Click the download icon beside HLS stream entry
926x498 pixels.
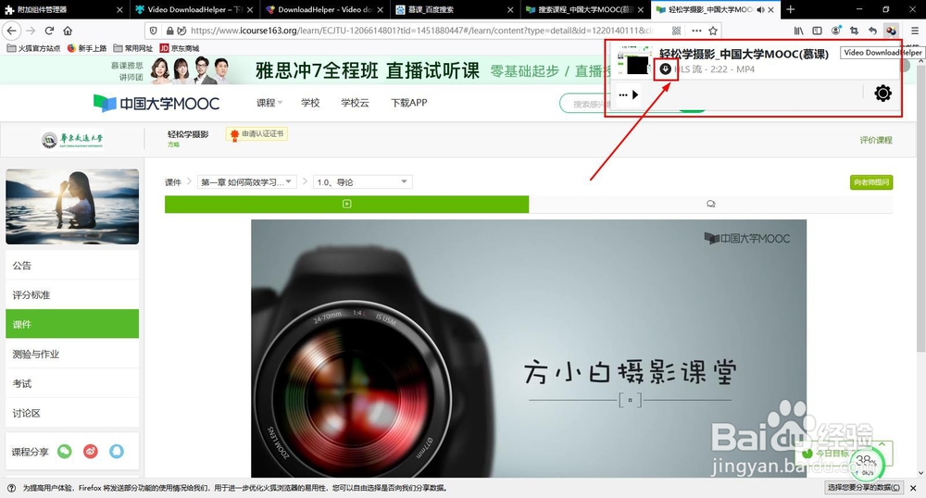pyautogui.click(x=665, y=69)
